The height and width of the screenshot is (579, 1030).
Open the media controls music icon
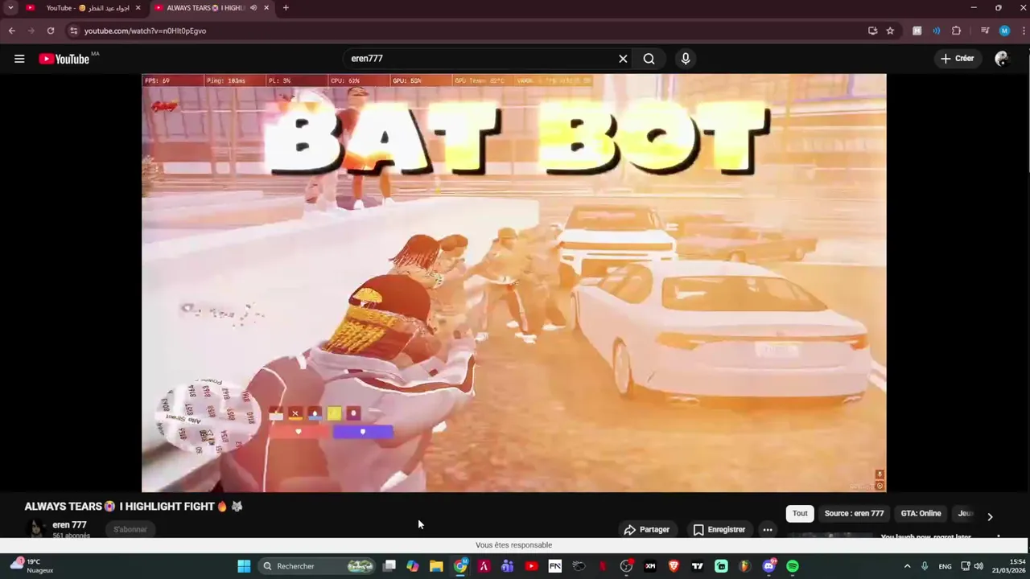point(985,31)
